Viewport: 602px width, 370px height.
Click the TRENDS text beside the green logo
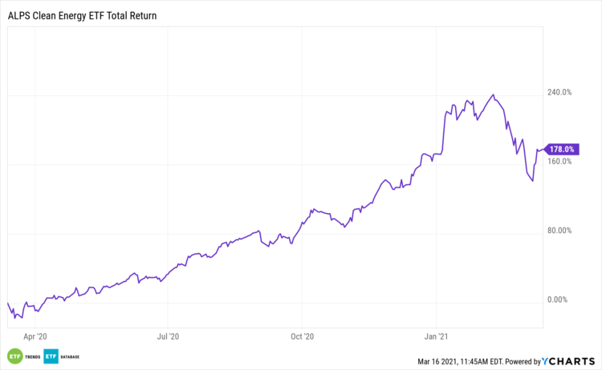tap(31, 356)
